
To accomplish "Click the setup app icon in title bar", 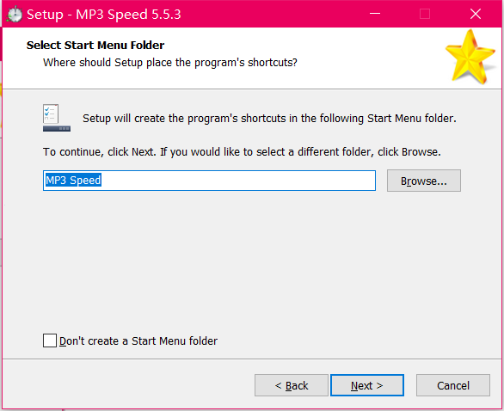I will pyautogui.click(x=15, y=15).
